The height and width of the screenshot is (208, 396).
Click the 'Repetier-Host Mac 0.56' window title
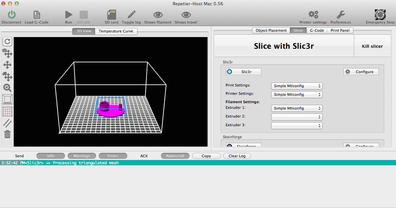point(198,4)
